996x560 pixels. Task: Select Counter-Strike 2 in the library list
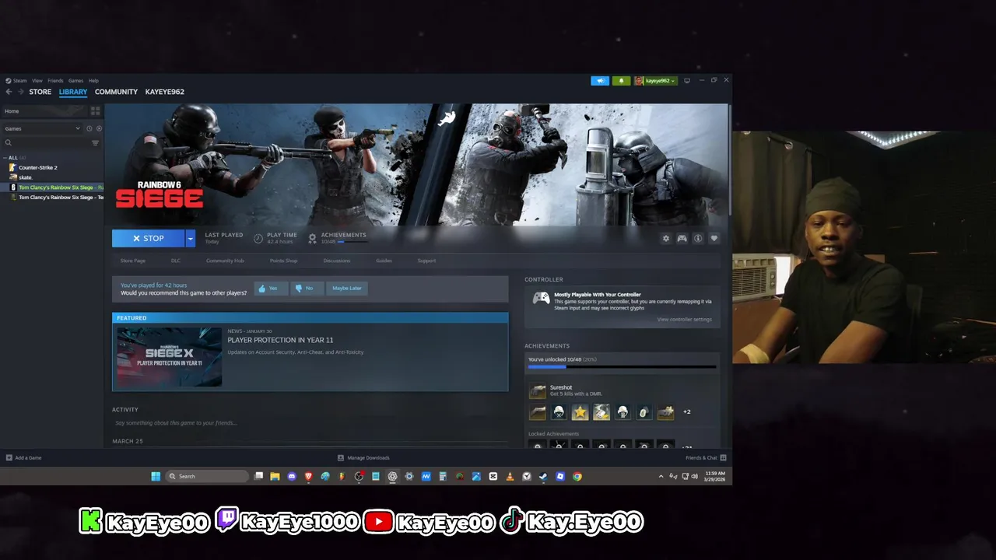tap(37, 167)
